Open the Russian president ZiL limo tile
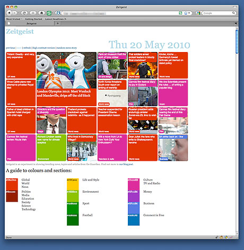This screenshot has width=244, height=250. (143, 120)
